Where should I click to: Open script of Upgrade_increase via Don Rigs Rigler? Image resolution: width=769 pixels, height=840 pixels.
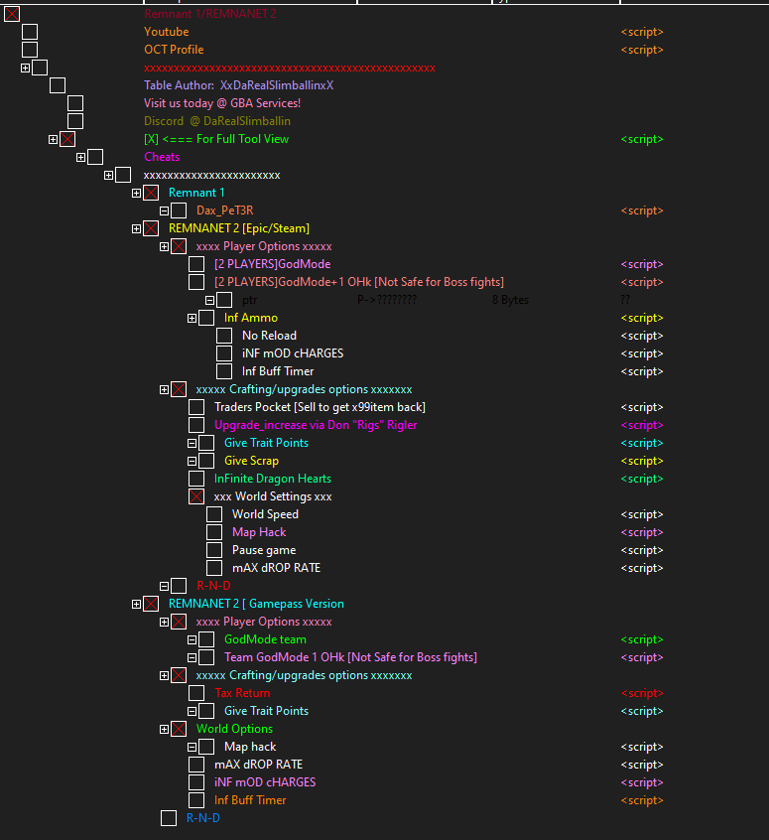[642, 425]
